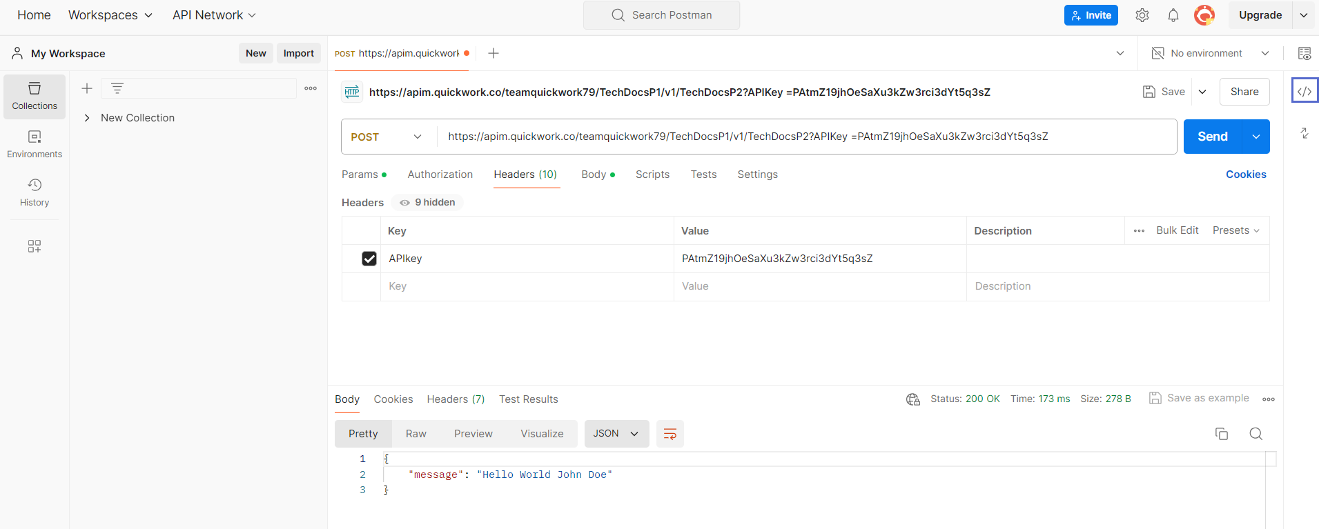This screenshot has width=1319, height=529.
Task: Click the configure workspace sidebar icon
Action: tap(35, 246)
